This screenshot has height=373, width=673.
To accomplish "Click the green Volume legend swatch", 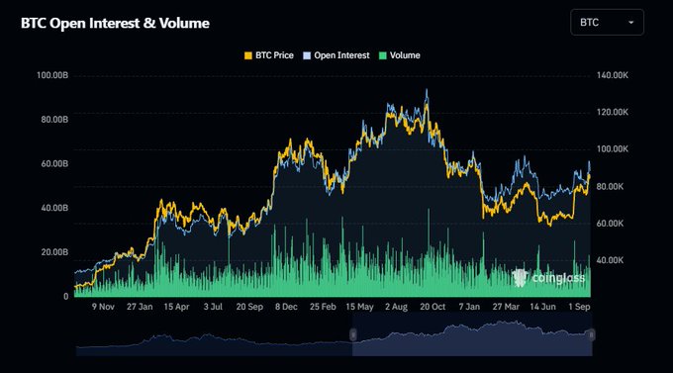I will point(383,55).
